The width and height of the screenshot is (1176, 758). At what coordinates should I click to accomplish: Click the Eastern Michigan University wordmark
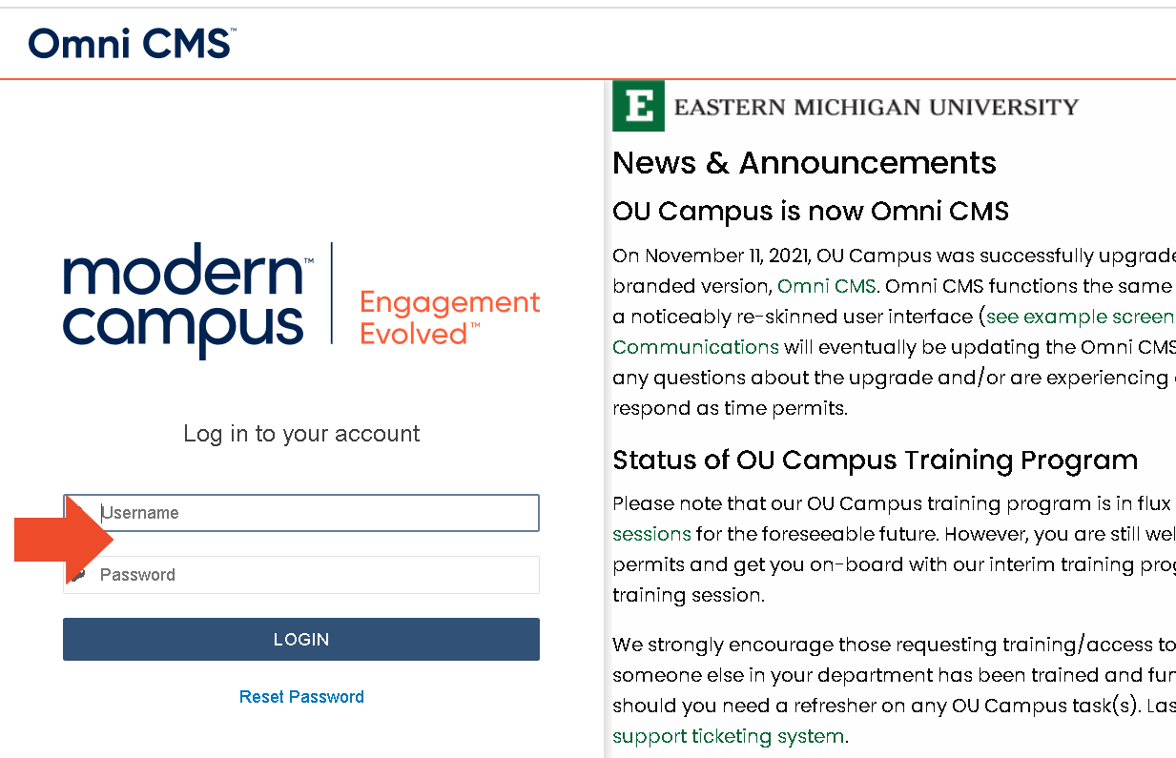tap(877, 107)
